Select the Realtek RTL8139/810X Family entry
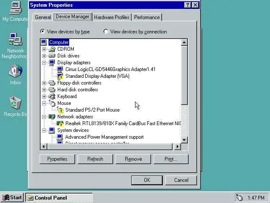This screenshot has height=203, width=270. coord(123,123)
